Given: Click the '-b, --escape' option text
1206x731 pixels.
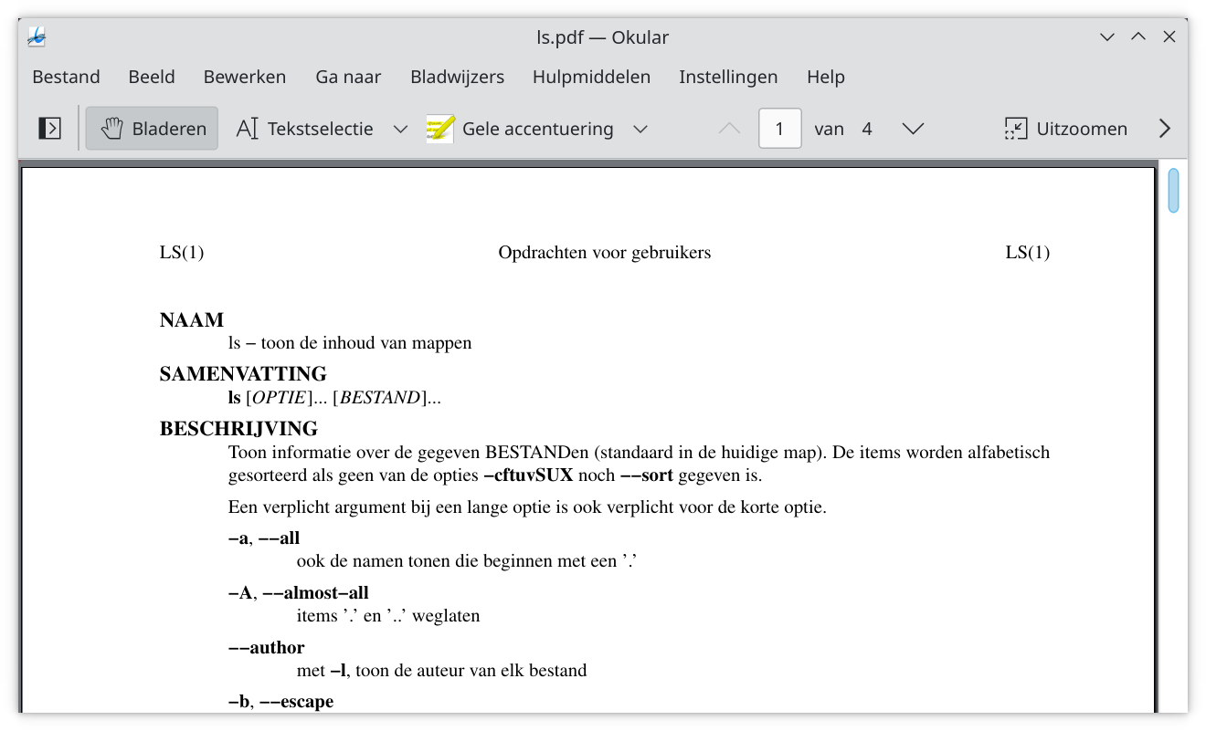Looking at the screenshot, I should (280, 702).
